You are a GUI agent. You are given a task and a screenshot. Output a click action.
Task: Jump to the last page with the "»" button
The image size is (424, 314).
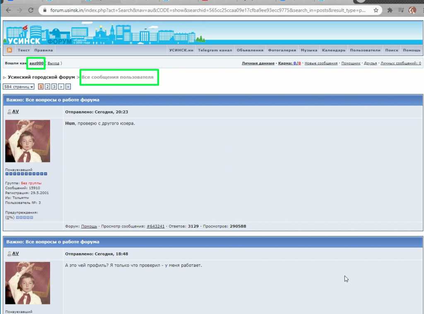tap(68, 87)
